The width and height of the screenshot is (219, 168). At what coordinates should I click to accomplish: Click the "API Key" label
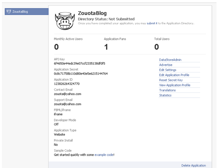coord(59,59)
